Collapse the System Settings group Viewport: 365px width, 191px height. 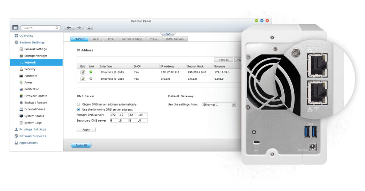pyautogui.click(x=31, y=42)
